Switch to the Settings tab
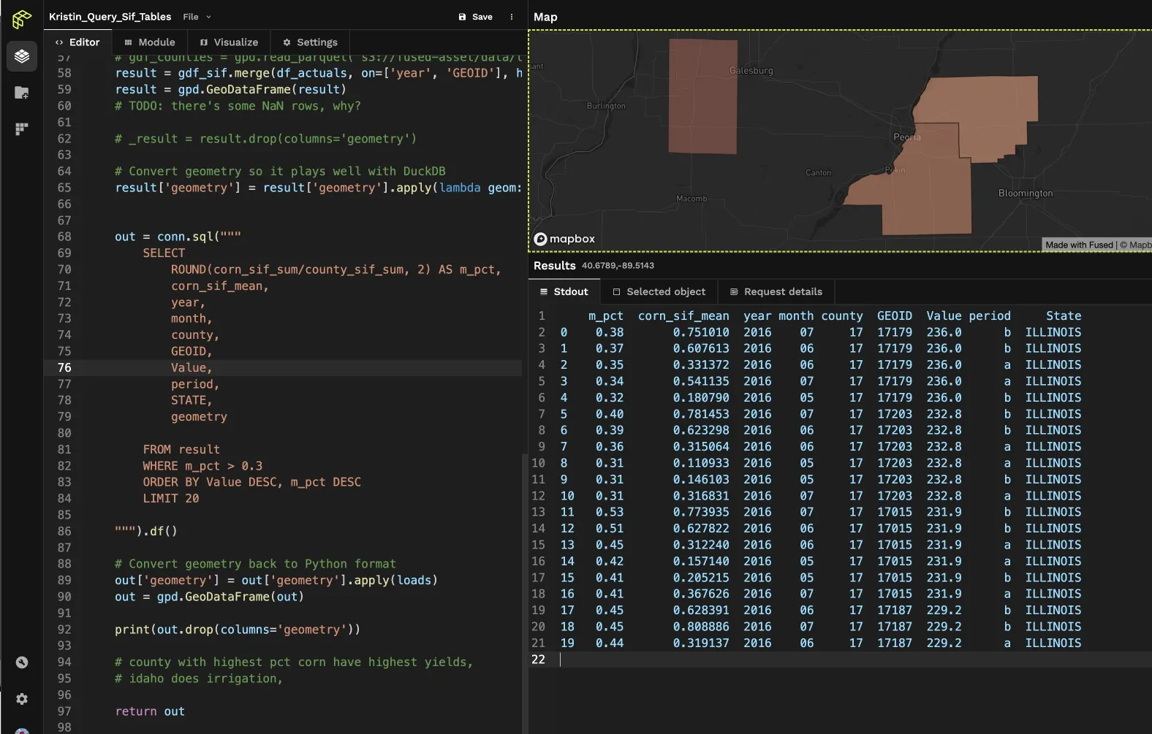 click(x=310, y=42)
